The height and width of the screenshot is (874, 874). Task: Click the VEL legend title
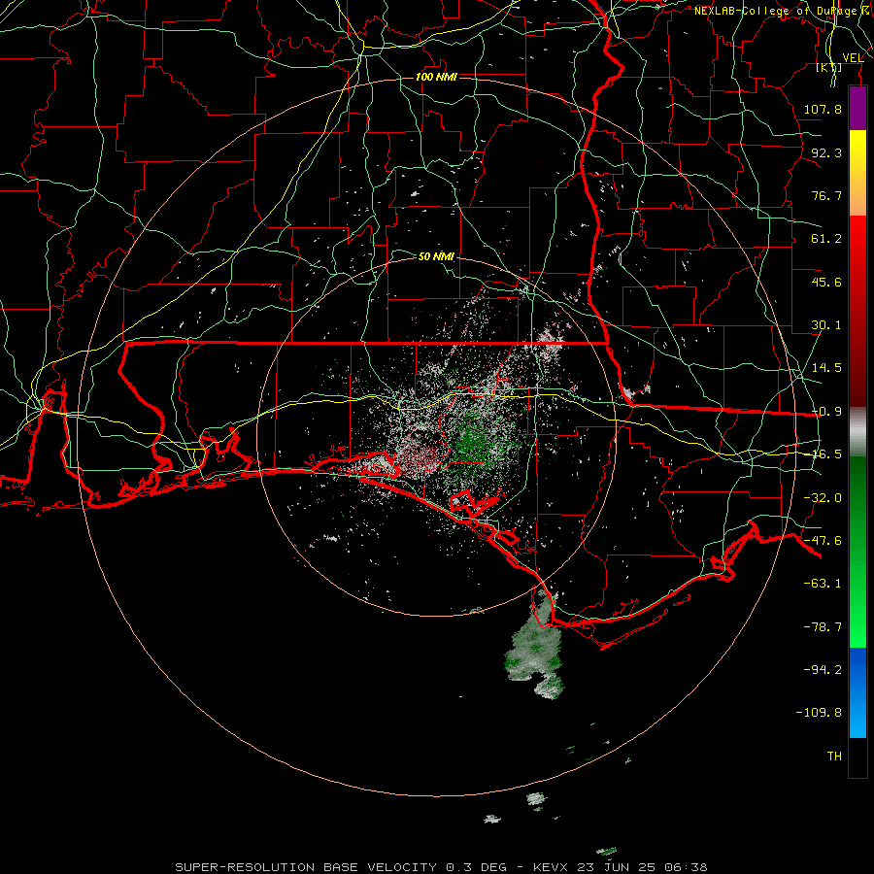pyautogui.click(x=853, y=58)
